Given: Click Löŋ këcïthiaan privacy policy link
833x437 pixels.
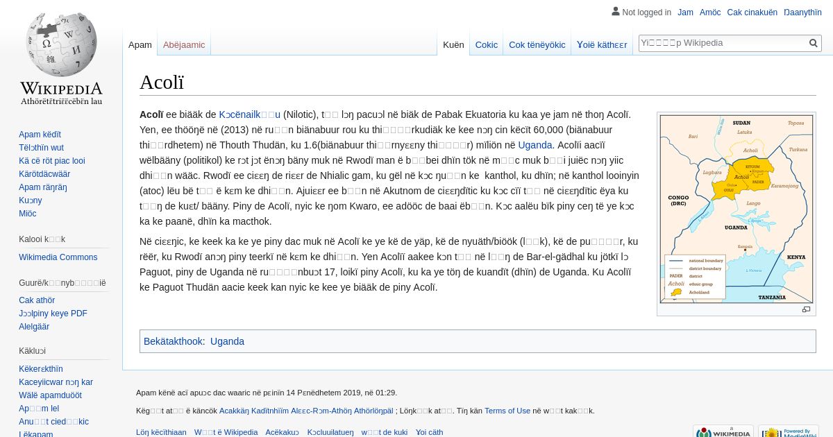Looking at the screenshot, I should pos(161,432).
